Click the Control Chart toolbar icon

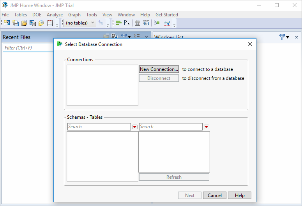pyautogui.click(x=167, y=23)
